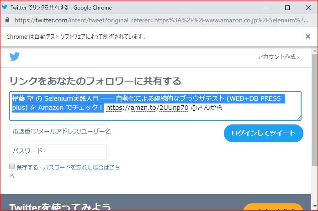This screenshot has height=211, width=318.
Task: Click the scrollbar down arrow
Action: (x=314, y=206)
